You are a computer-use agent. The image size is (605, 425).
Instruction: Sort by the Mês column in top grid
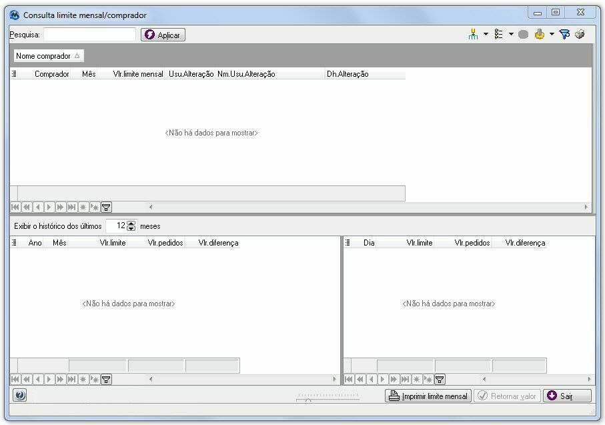tap(84, 74)
